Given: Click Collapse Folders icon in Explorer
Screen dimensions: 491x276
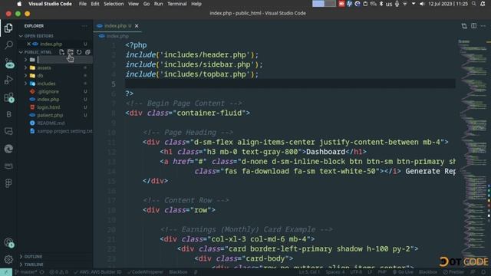Looking at the screenshot, I should [x=87, y=52].
